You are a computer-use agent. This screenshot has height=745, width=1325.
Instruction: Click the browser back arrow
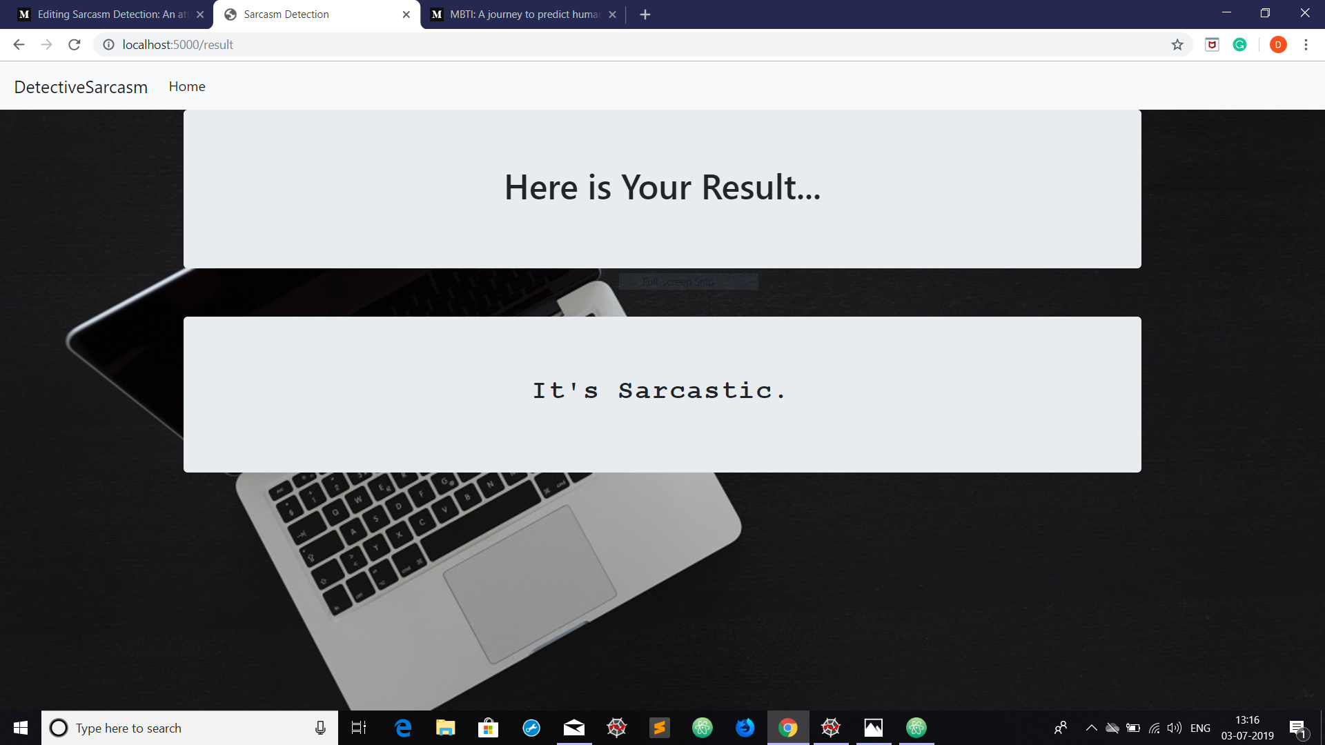point(19,45)
